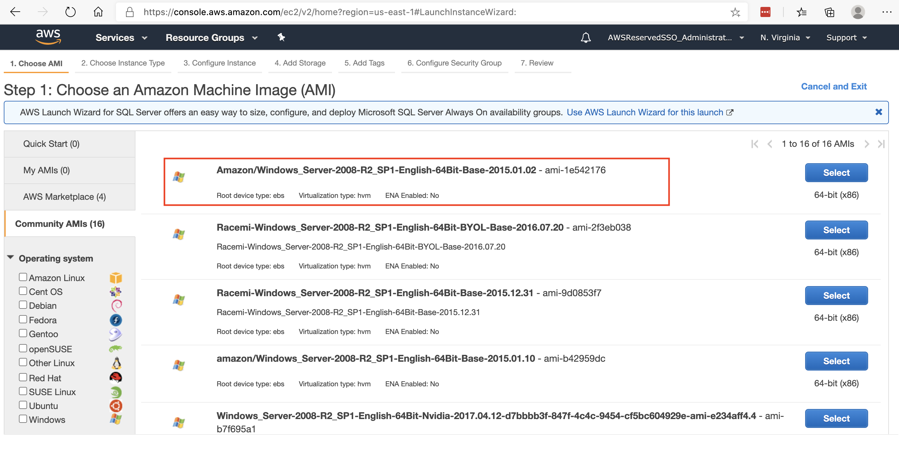Go back with the browser back arrow

tap(15, 12)
